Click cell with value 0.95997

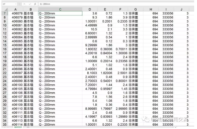point(105,89)
